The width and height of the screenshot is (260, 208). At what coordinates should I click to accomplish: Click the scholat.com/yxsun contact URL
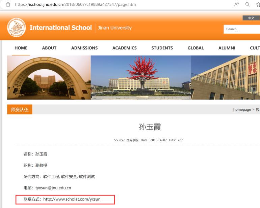[x=72, y=199]
